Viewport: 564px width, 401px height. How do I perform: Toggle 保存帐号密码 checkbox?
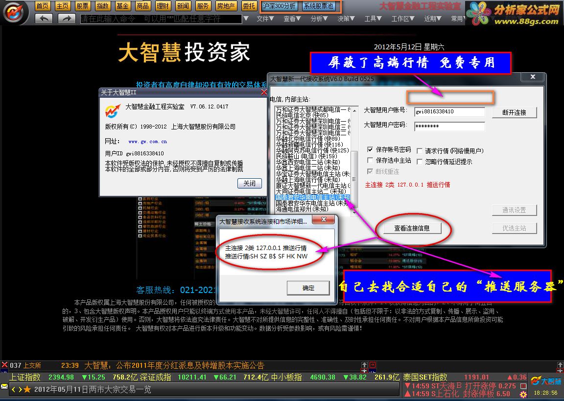pos(370,149)
